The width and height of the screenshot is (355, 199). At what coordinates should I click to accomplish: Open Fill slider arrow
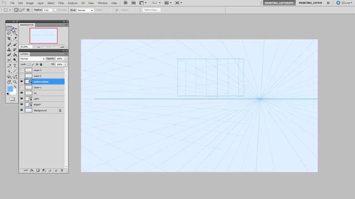pyautogui.click(x=65, y=64)
